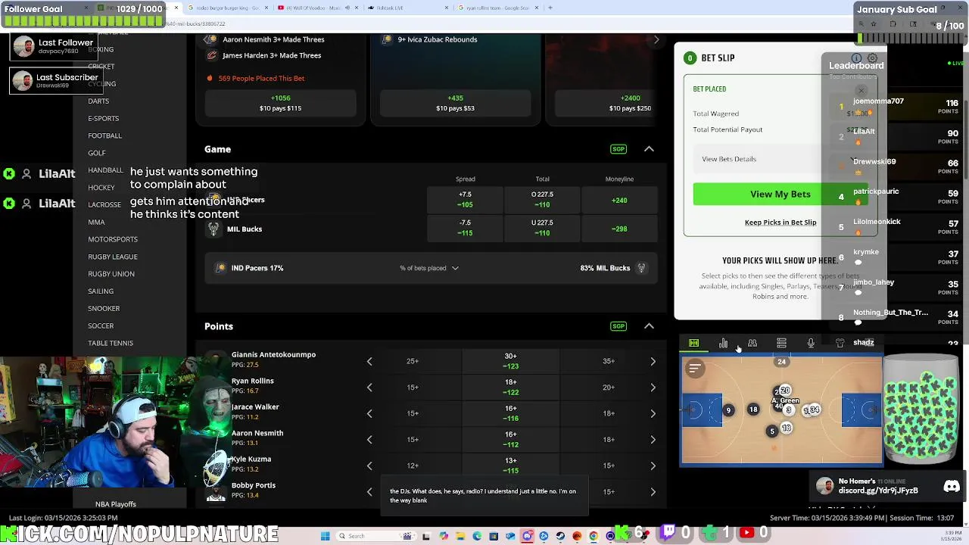Select the +435 featured parlay odds

click(x=455, y=103)
